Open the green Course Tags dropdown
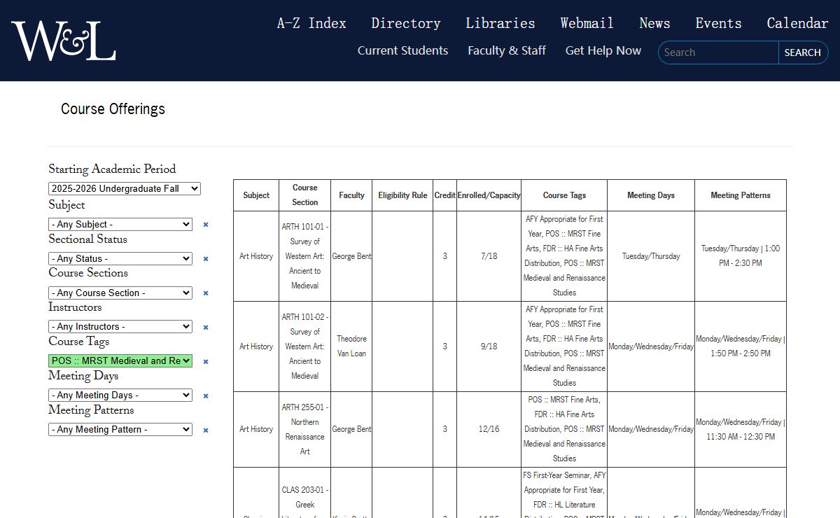Viewport: 840px width, 518px height. [x=120, y=360]
